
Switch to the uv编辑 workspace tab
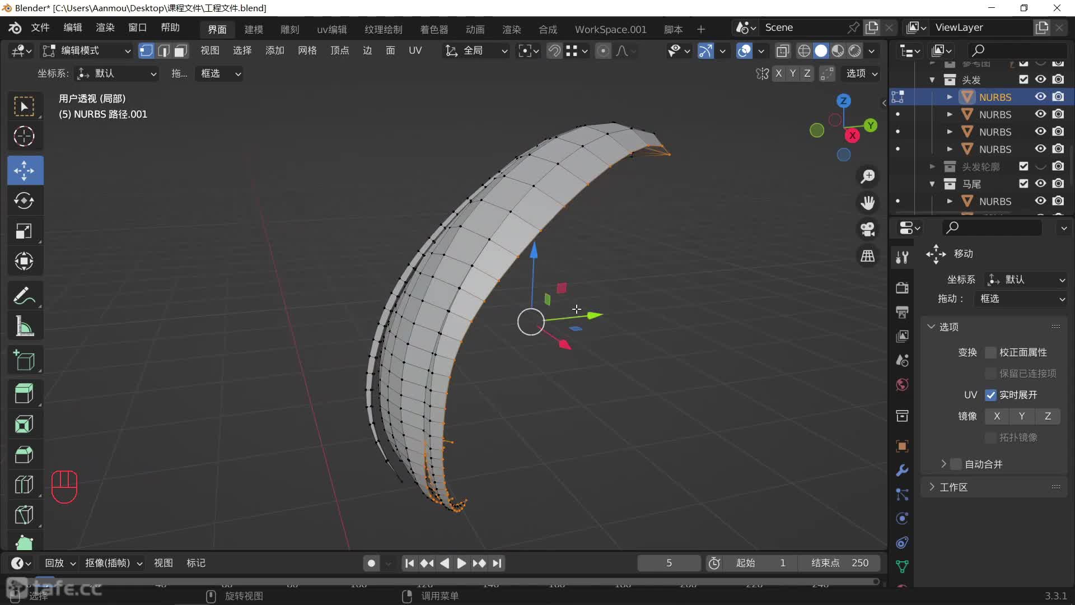[x=332, y=29]
